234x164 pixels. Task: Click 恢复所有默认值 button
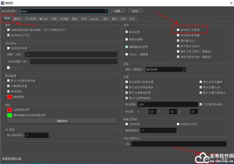tap(12, 159)
